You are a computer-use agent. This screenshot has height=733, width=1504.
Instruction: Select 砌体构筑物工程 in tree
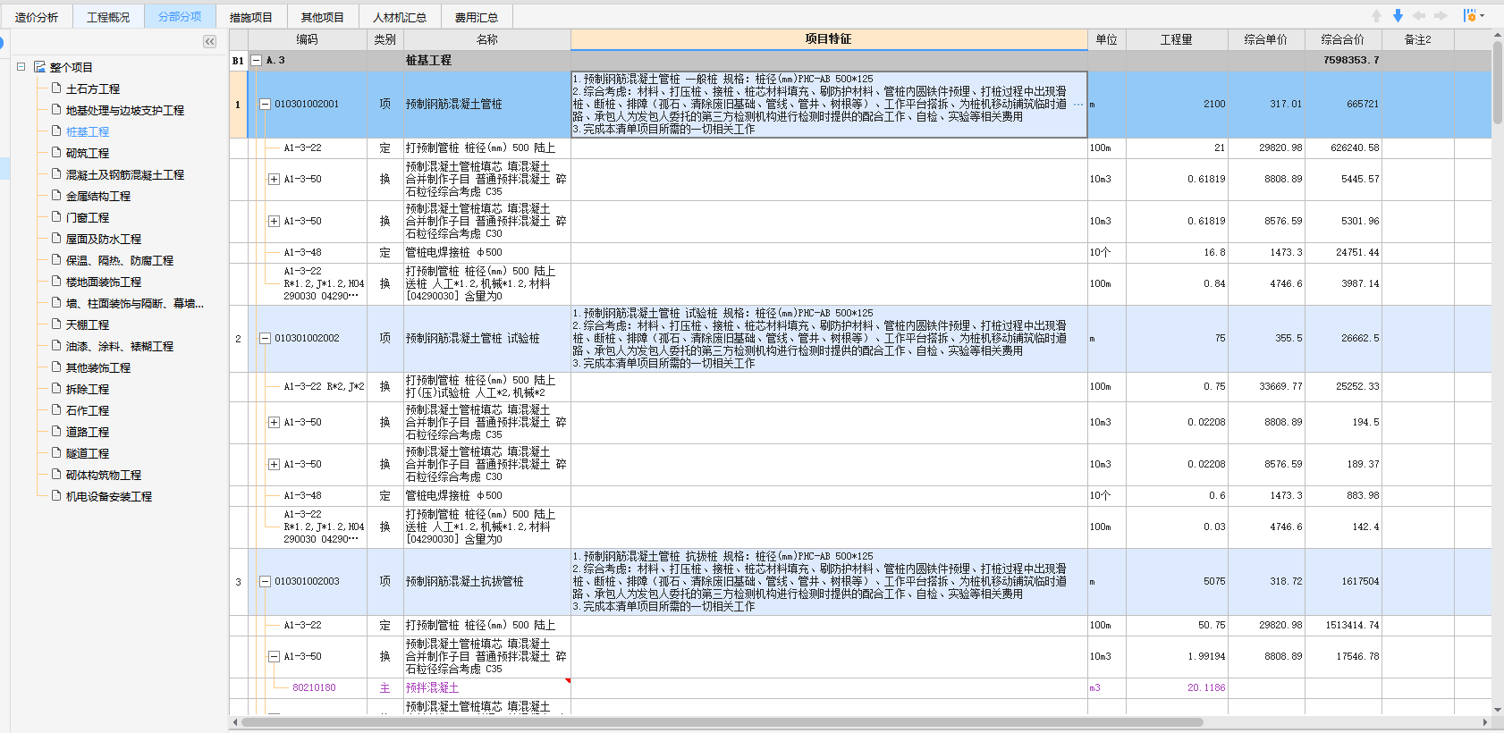pyautogui.click(x=104, y=476)
